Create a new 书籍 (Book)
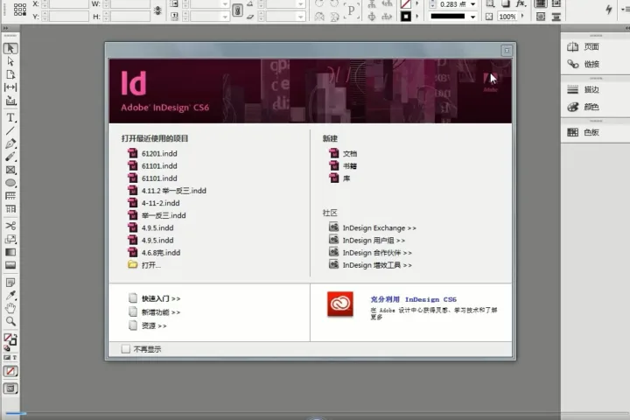This screenshot has height=420, width=630. 349,166
